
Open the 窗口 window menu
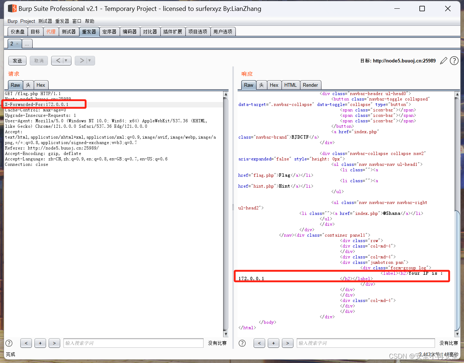[77, 21]
